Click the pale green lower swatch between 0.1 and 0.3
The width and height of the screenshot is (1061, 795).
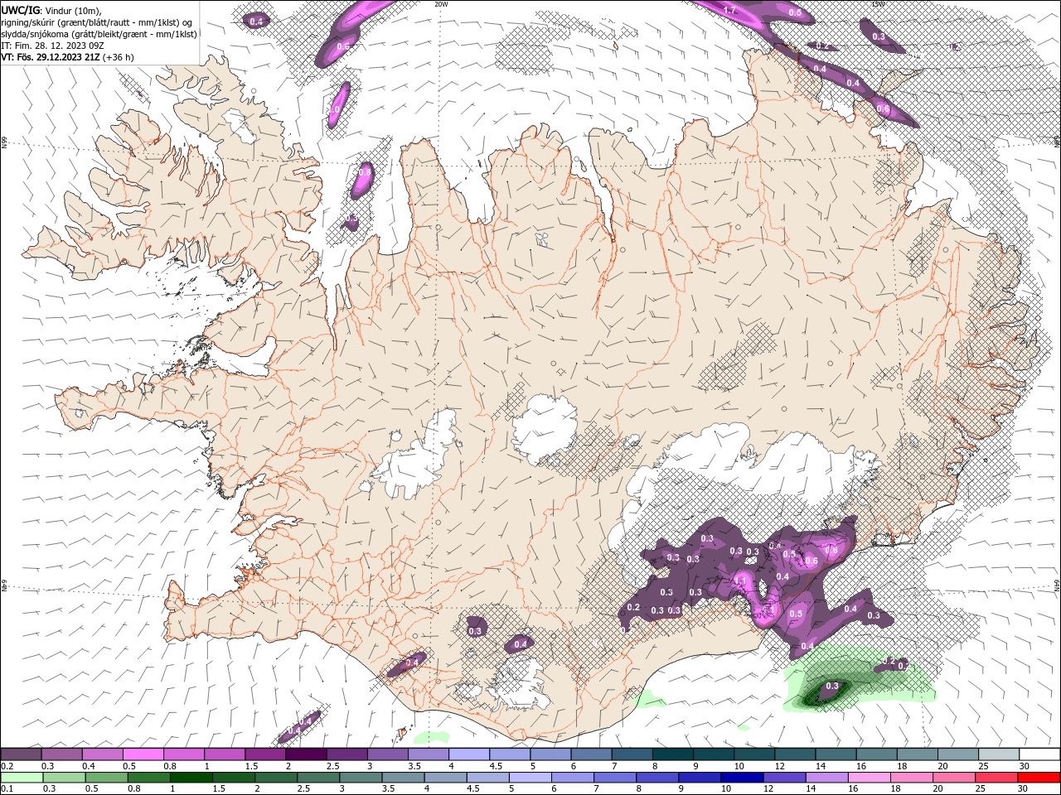point(21,778)
